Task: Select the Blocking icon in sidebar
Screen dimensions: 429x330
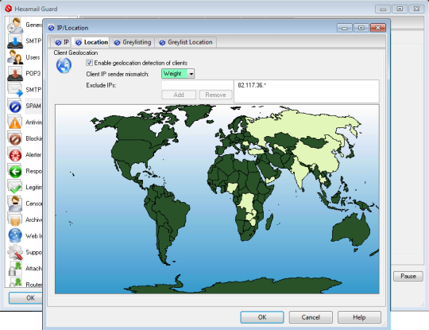Action: click(15, 138)
